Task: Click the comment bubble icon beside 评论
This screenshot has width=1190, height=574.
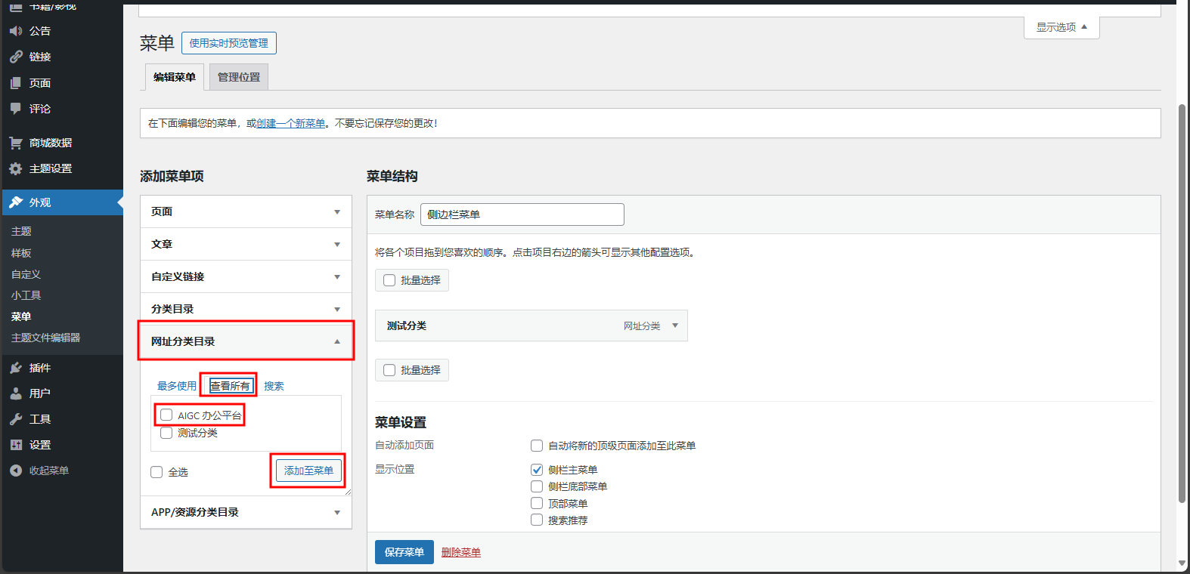Action: [x=16, y=109]
